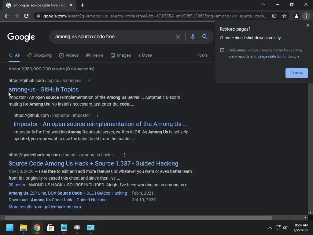Open 'Download - Among Us Cheat table' link
The width and height of the screenshot is (313, 235).
pyautogui.click(x=57, y=200)
